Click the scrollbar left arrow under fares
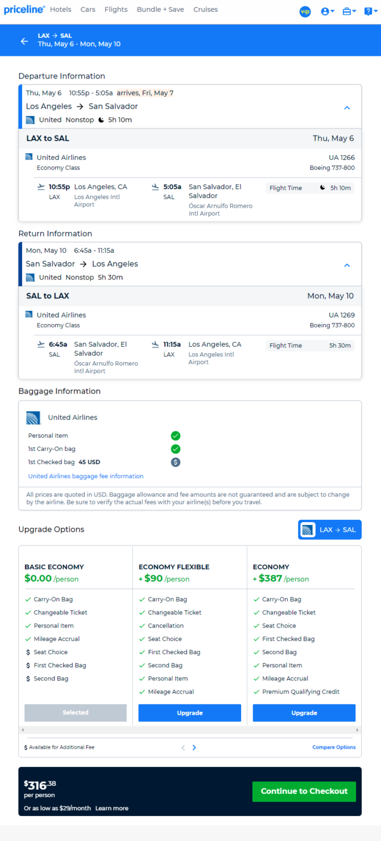This screenshot has height=841, width=381. (23, 729)
